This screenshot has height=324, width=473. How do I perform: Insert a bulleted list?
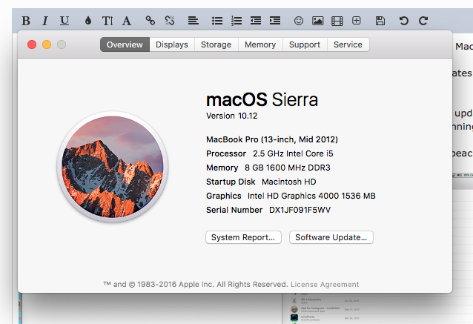[x=217, y=21]
